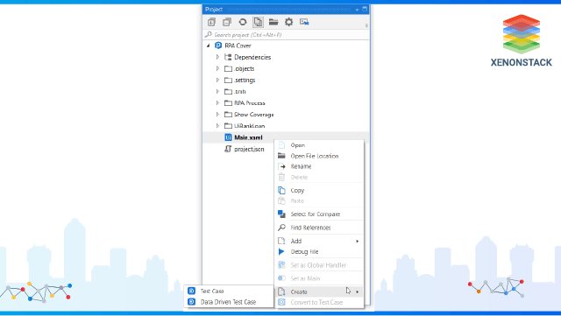The height and width of the screenshot is (316, 561).
Task: Collapse the RPA Cover project root node
Action: (209, 46)
